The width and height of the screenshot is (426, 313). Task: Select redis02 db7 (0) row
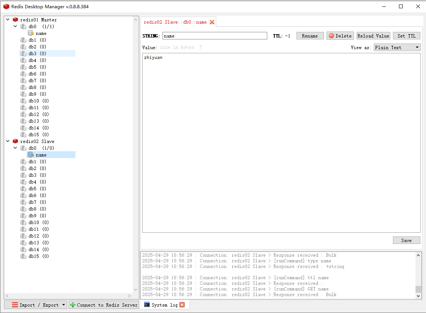click(x=38, y=202)
